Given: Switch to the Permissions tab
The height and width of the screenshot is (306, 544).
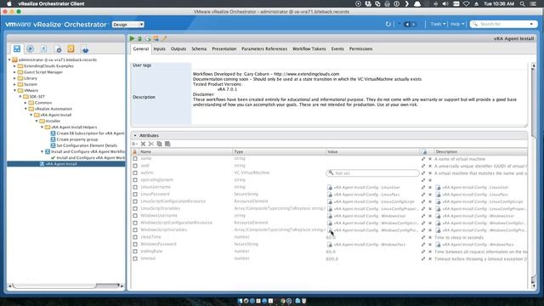Looking at the screenshot, I should 360,49.
